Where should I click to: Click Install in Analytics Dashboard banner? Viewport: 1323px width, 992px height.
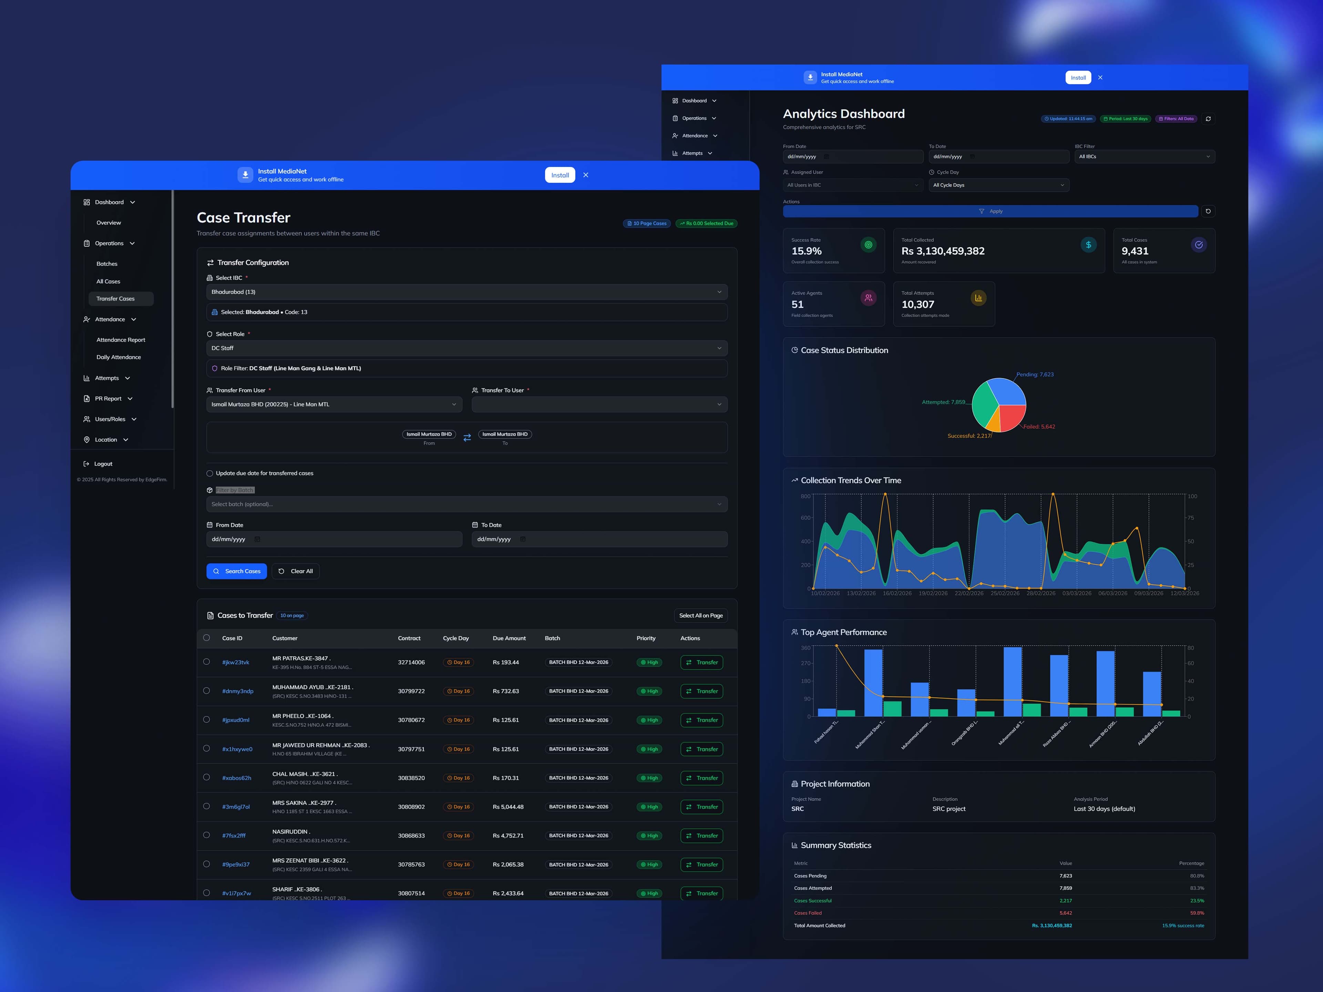click(1078, 78)
